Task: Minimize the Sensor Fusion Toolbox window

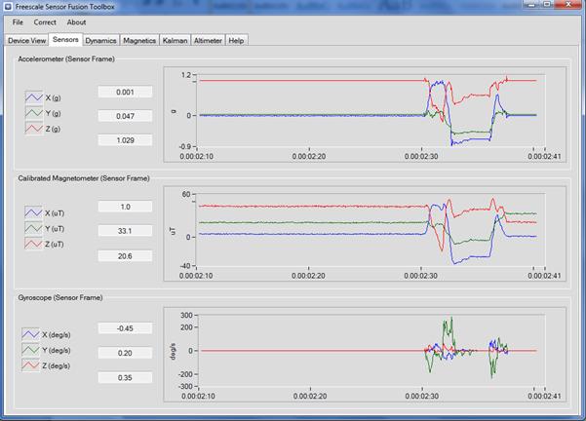Action: click(531, 5)
